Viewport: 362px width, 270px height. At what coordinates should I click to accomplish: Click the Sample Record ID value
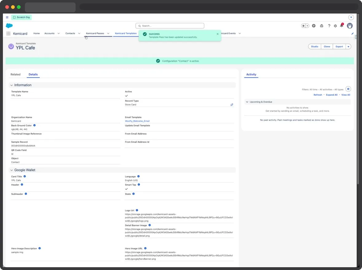point(23,146)
